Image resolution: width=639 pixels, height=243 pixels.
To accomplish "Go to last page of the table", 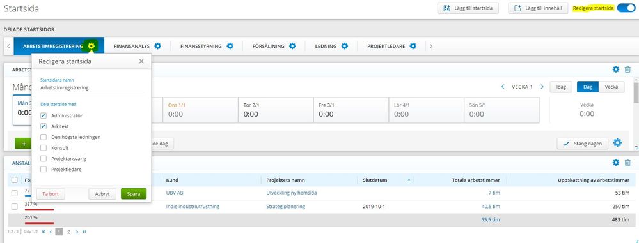I will click(84, 232).
